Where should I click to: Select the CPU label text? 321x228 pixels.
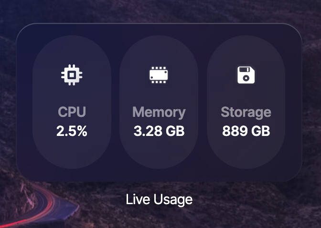[x=72, y=112]
